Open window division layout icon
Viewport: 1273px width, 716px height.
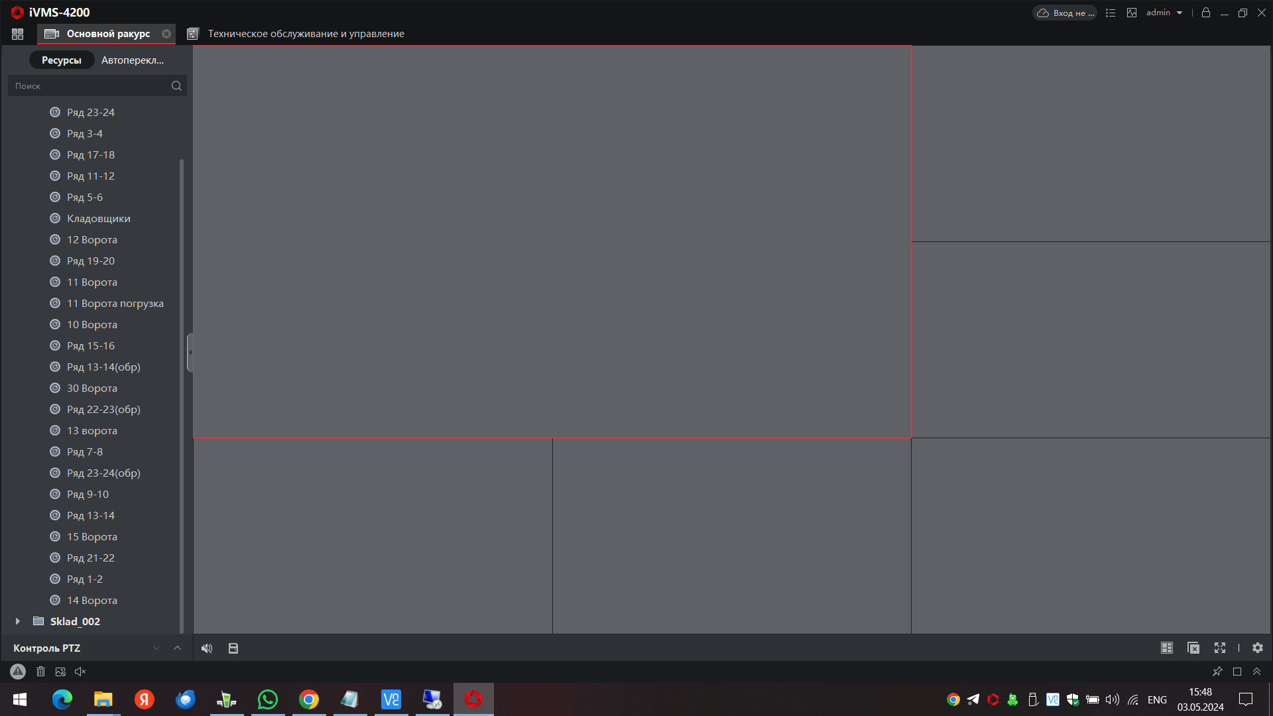(1167, 648)
